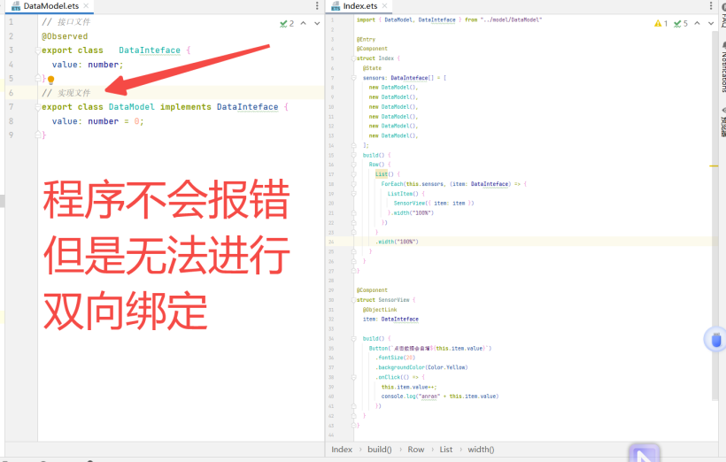Collapse the ListItem() block fold marker
726x462 pixels.
point(354,194)
